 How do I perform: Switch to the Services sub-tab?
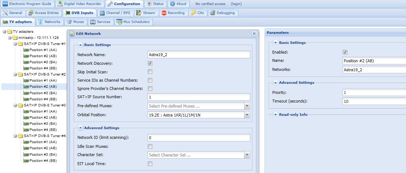(x=101, y=22)
